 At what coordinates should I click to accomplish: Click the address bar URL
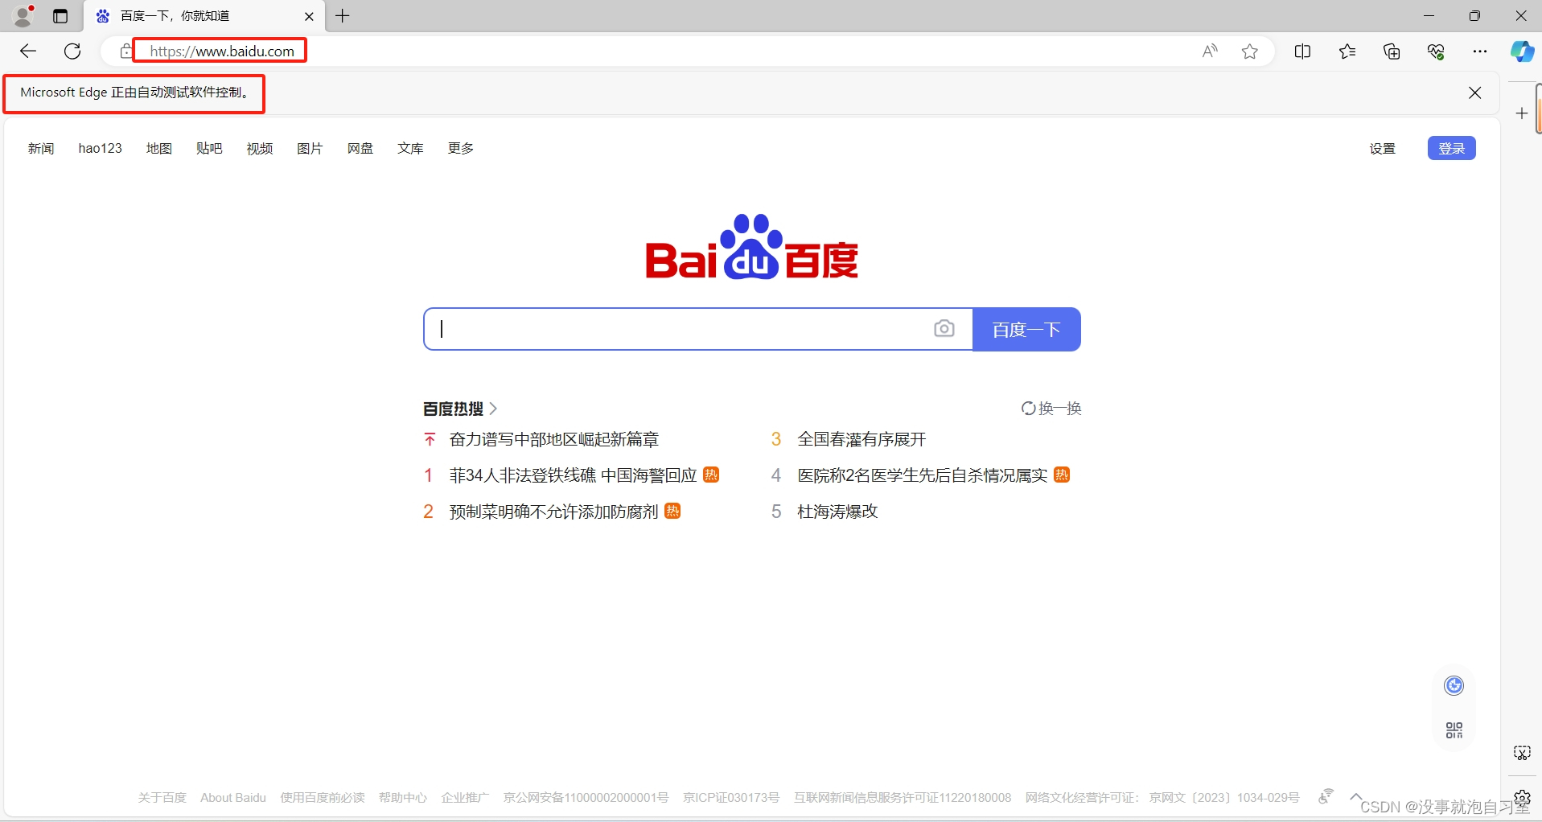(x=222, y=51)
